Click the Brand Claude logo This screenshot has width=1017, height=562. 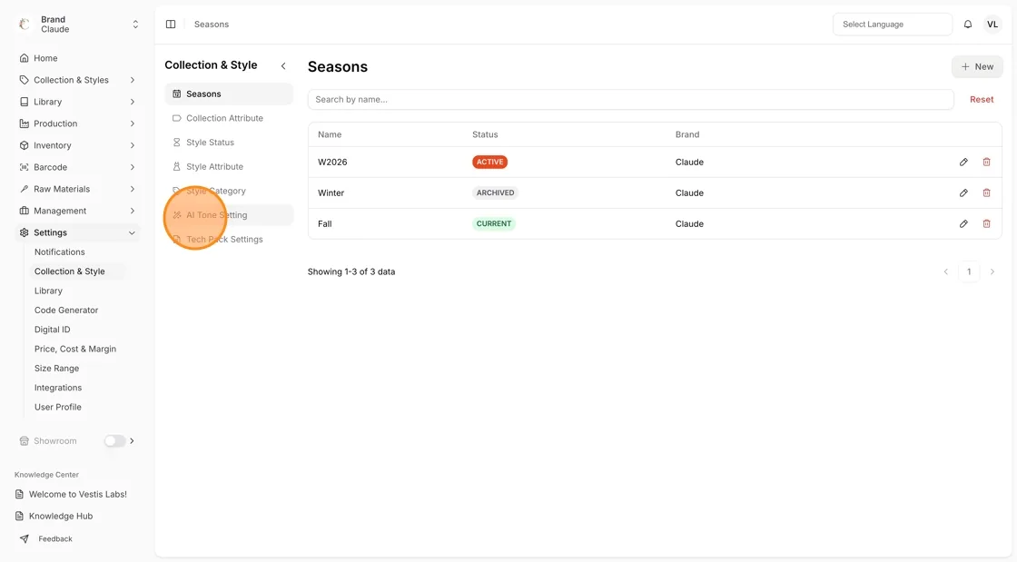point(25,24)
